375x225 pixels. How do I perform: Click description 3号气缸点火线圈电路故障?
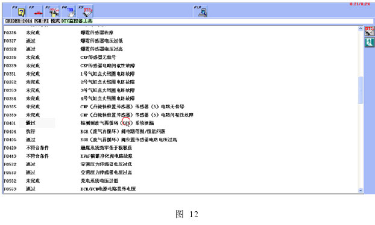click(108, 90)
